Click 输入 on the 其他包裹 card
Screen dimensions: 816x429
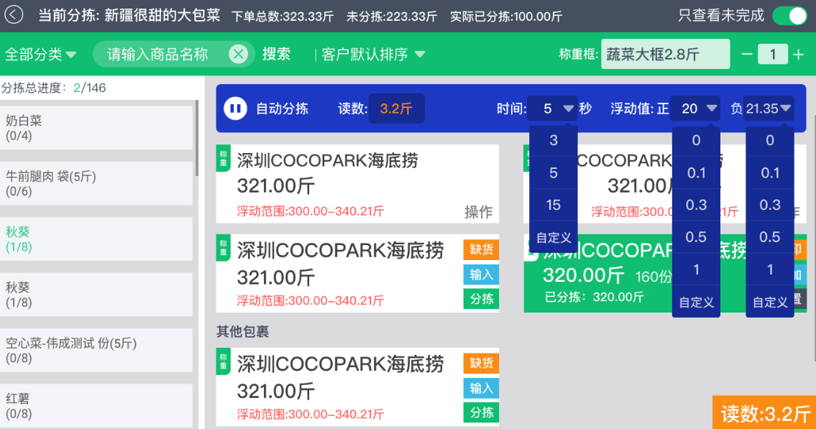click(x=482, y=388)
